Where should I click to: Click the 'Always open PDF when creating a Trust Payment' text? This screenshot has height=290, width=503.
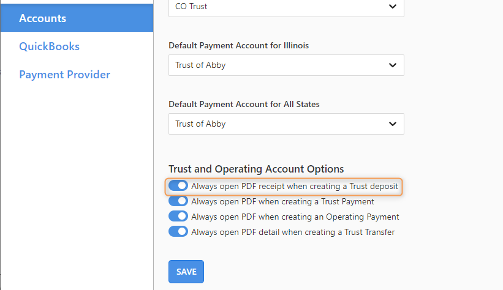coord(282,201)
